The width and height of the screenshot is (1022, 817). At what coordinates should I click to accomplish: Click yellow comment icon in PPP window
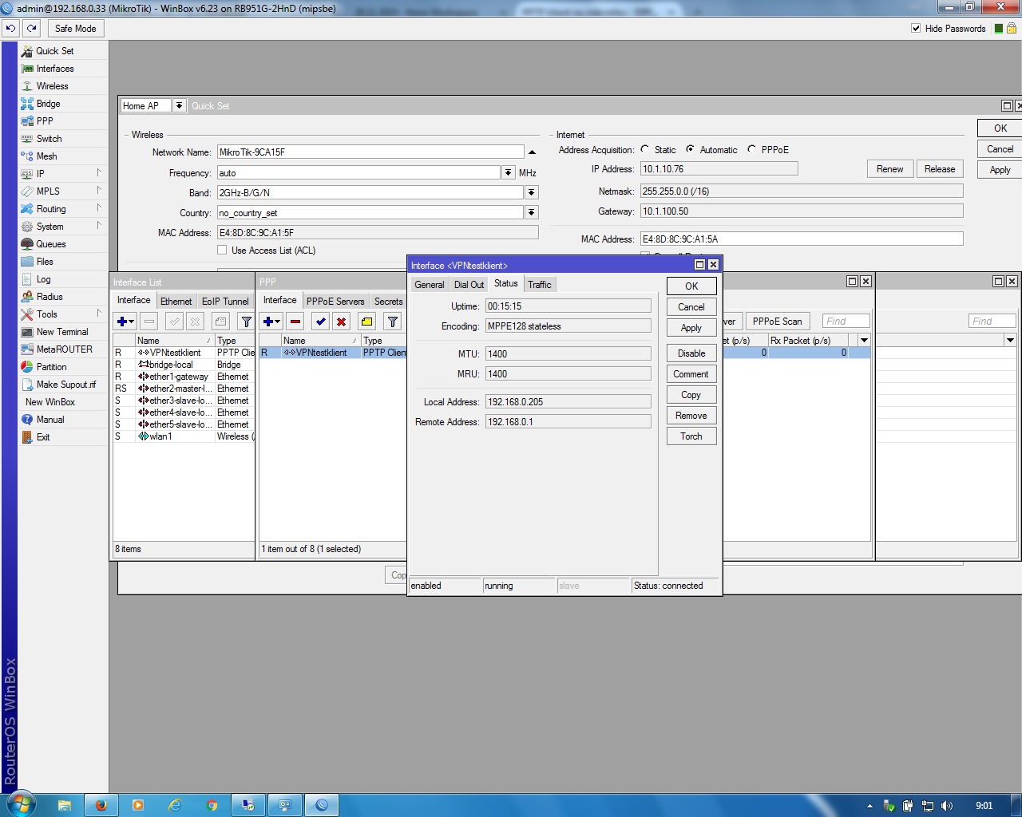click(367, 322)
